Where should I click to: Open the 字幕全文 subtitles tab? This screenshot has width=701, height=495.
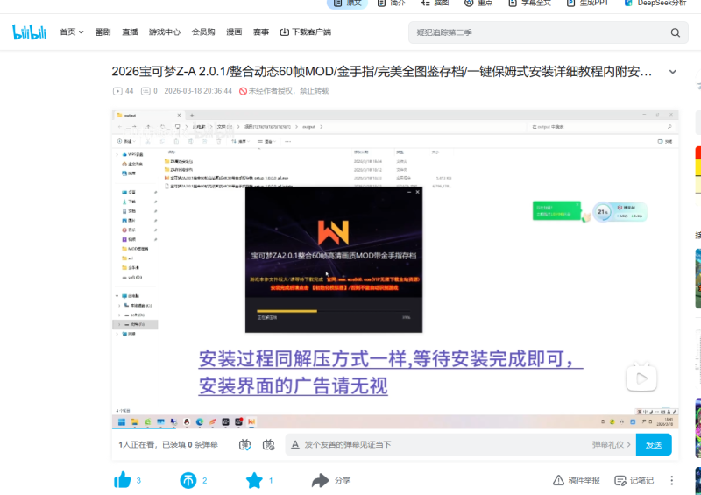coord(529,4)
